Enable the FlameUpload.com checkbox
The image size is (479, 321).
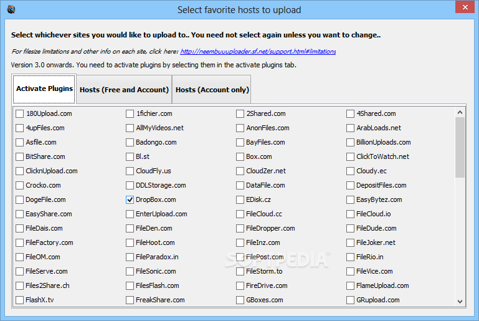(350, 286)
